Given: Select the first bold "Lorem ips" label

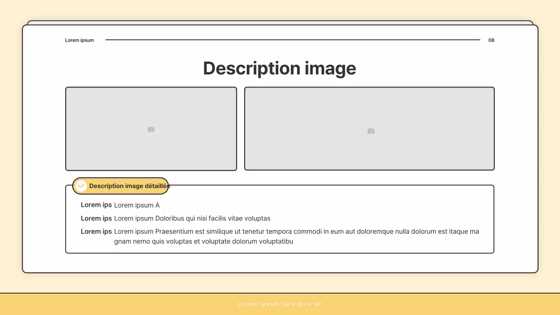Looking at the screenshot, I should coord(96,205).
